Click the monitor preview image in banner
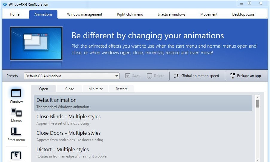This screenshot has width=270, height=162. pyautogui.click(x=36, y=43)
